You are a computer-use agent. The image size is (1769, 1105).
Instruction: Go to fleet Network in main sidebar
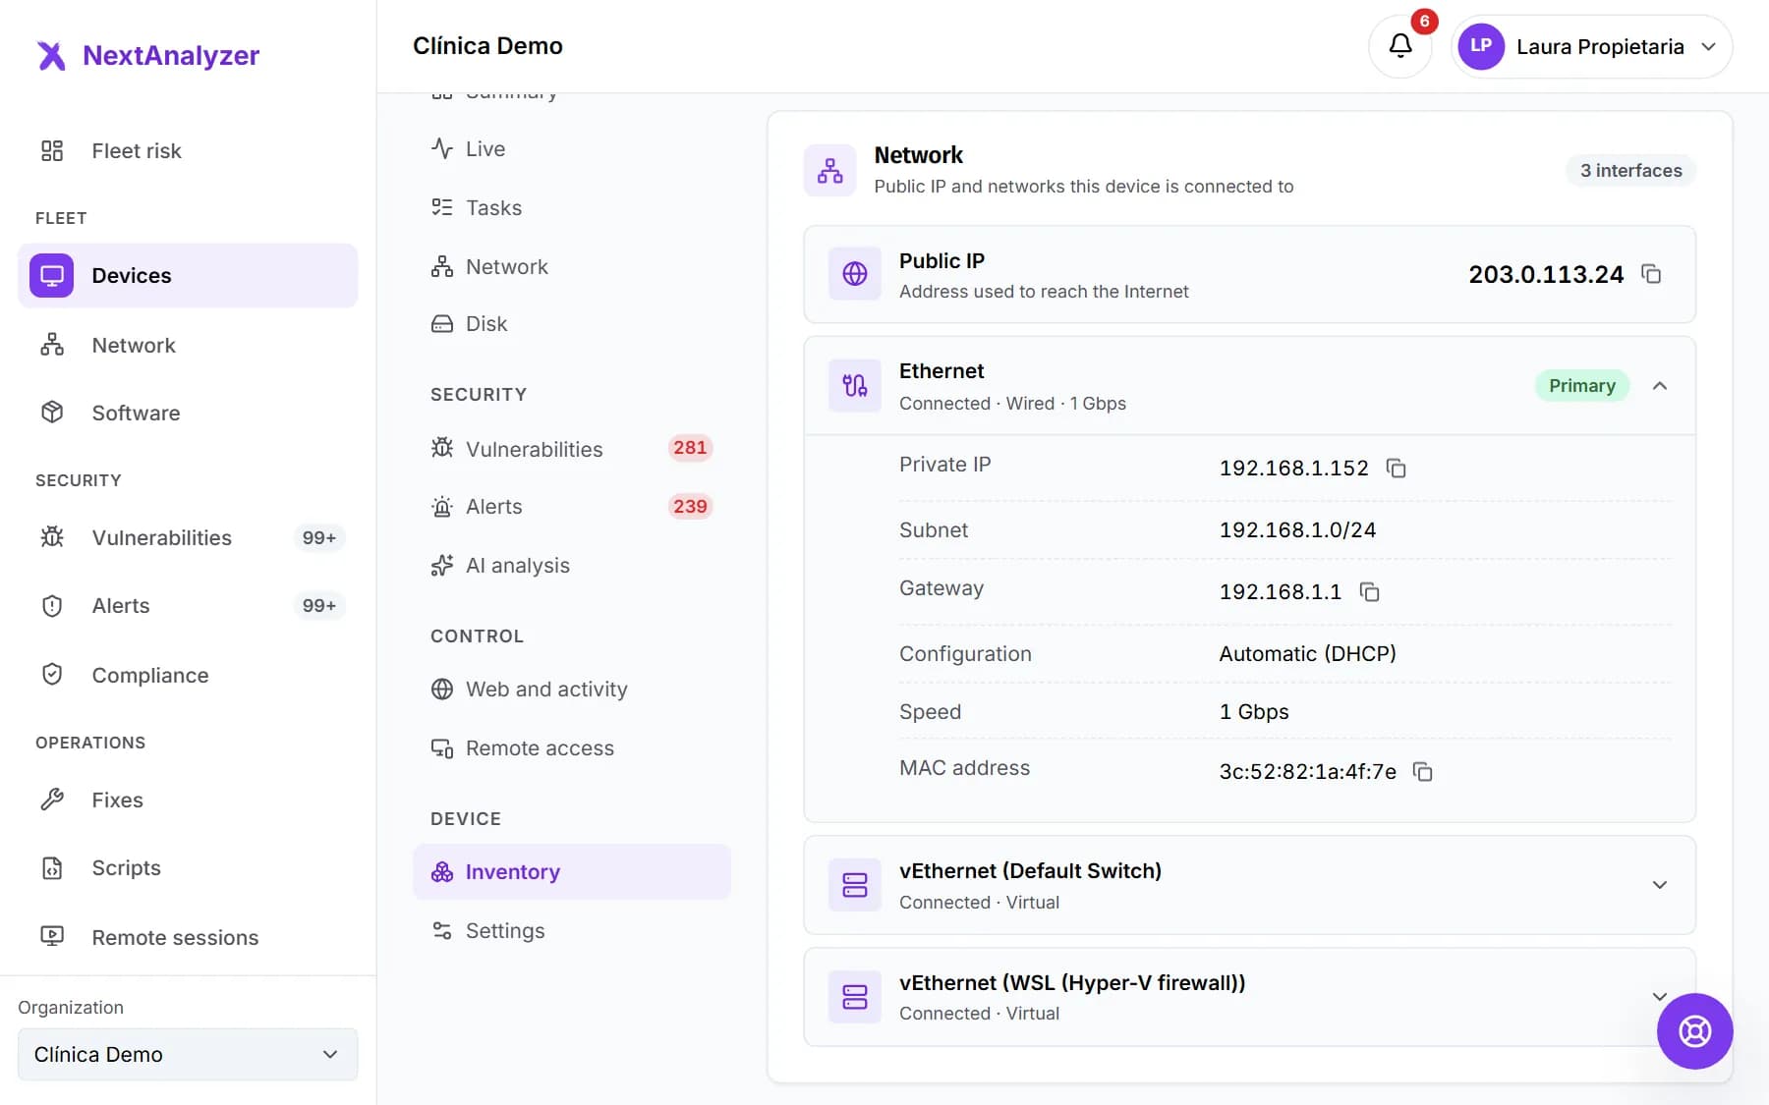[188, 345]
